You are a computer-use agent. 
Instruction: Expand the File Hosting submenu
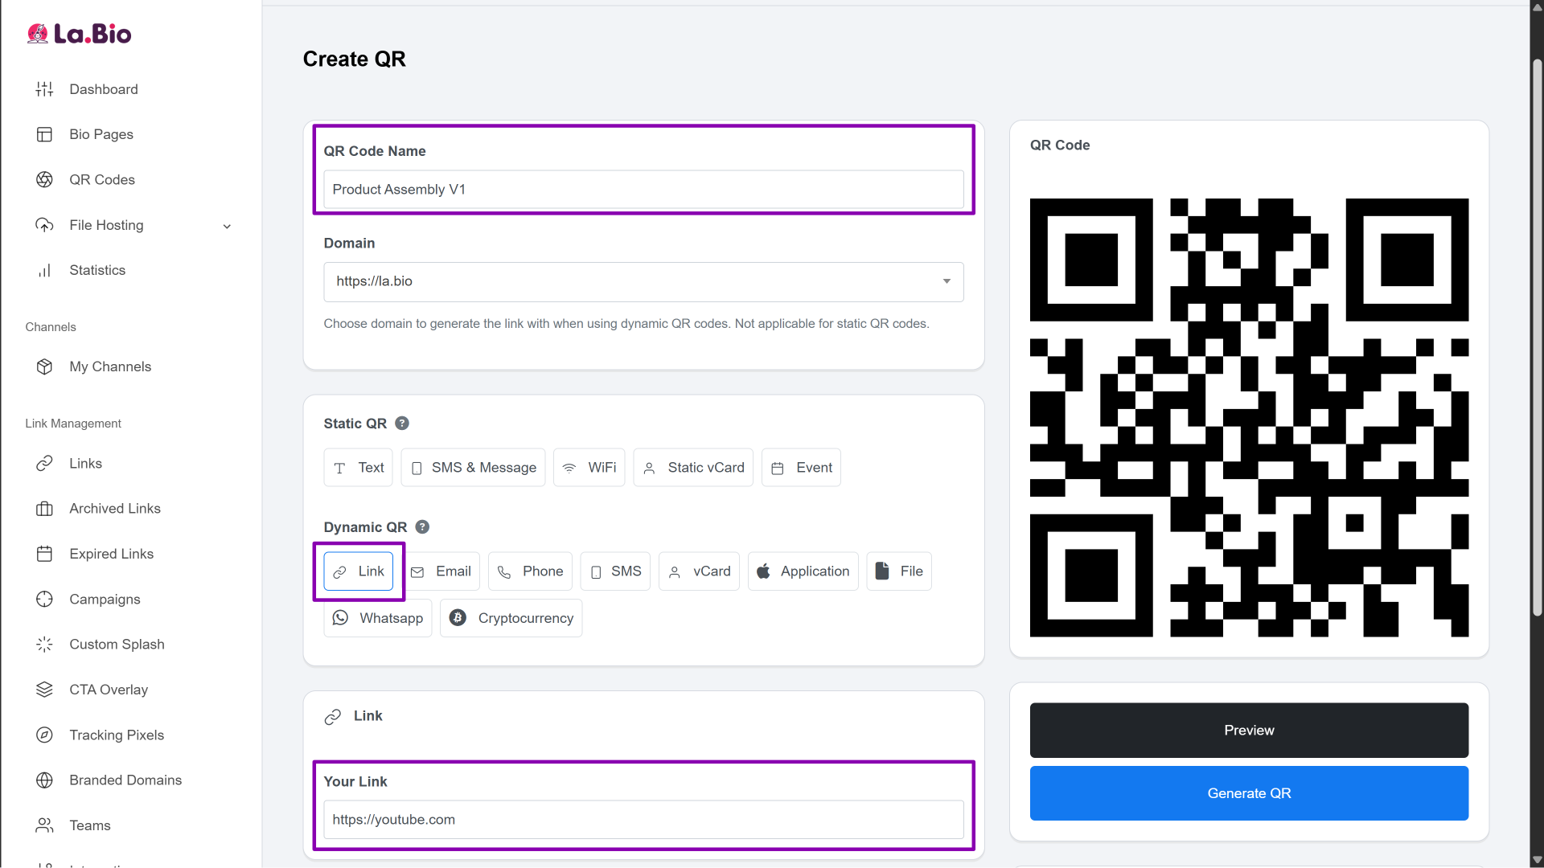coord(227,226)
